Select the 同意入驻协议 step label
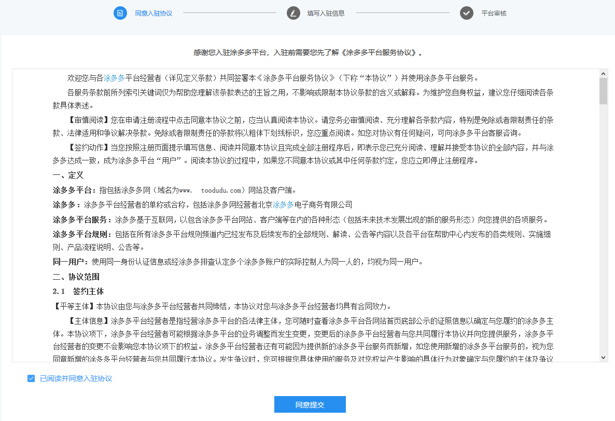This screenshot has width=615, height=421. click(153, 13)
